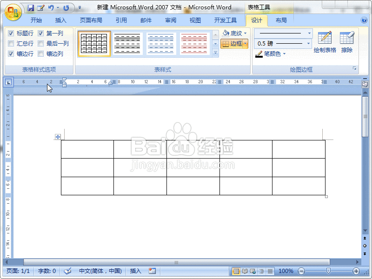Viewport: 372px width, 279px height.
Task: Switch to draft view
Action: (270, 271)
